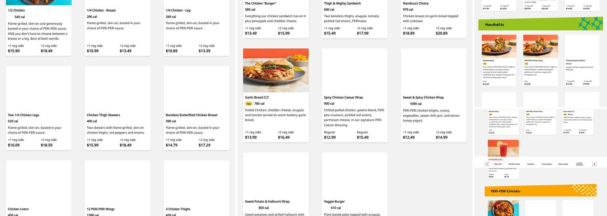Select the Boneless Butterflied Chicken Breast title
Viewport: 607px width, 216px height.
coord(191,115)
